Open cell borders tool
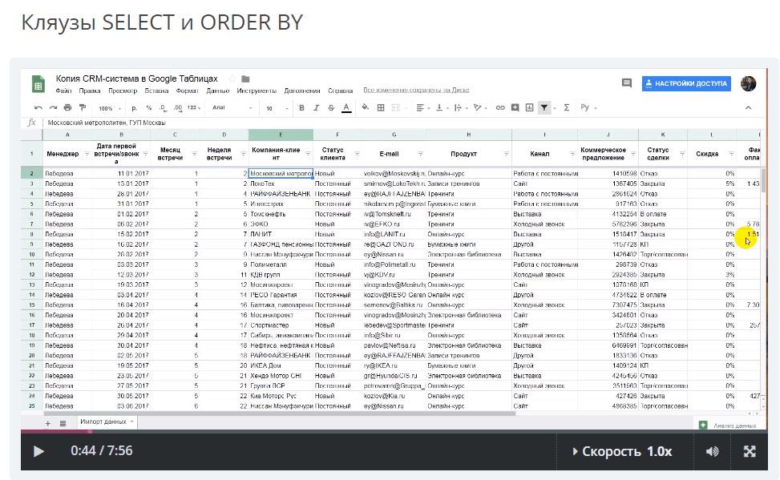 [x=381, y=107]
